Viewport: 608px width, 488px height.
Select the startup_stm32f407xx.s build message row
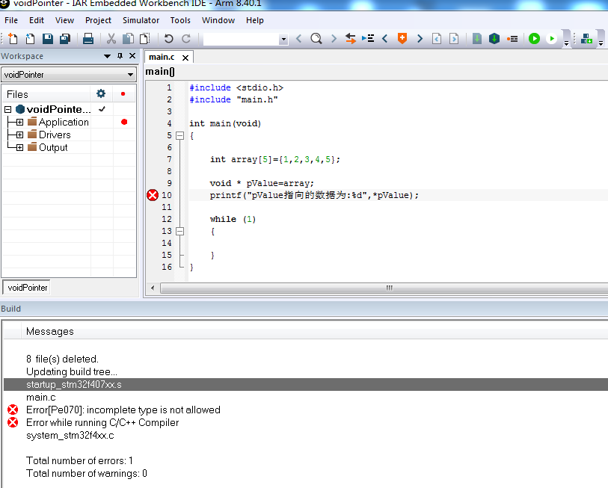306,385
